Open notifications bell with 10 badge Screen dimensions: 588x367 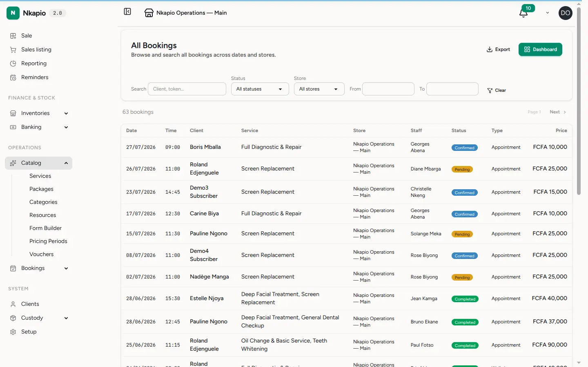tap(523, 13)
